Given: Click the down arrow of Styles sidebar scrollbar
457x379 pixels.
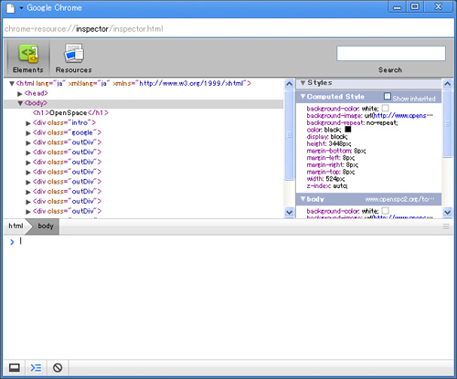Looking at the screenshot, I should tap(447, 212).
